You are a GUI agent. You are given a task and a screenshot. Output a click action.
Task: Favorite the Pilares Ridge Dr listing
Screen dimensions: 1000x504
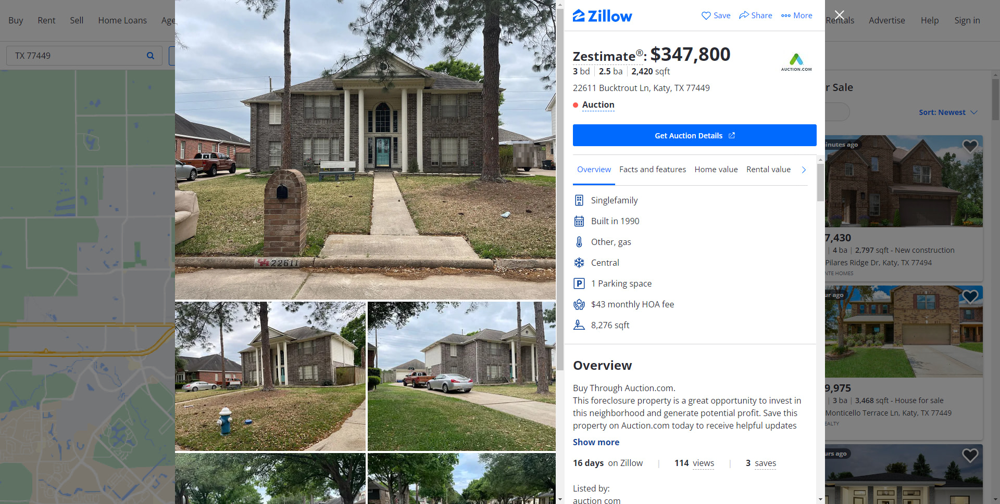coord(970,146)
